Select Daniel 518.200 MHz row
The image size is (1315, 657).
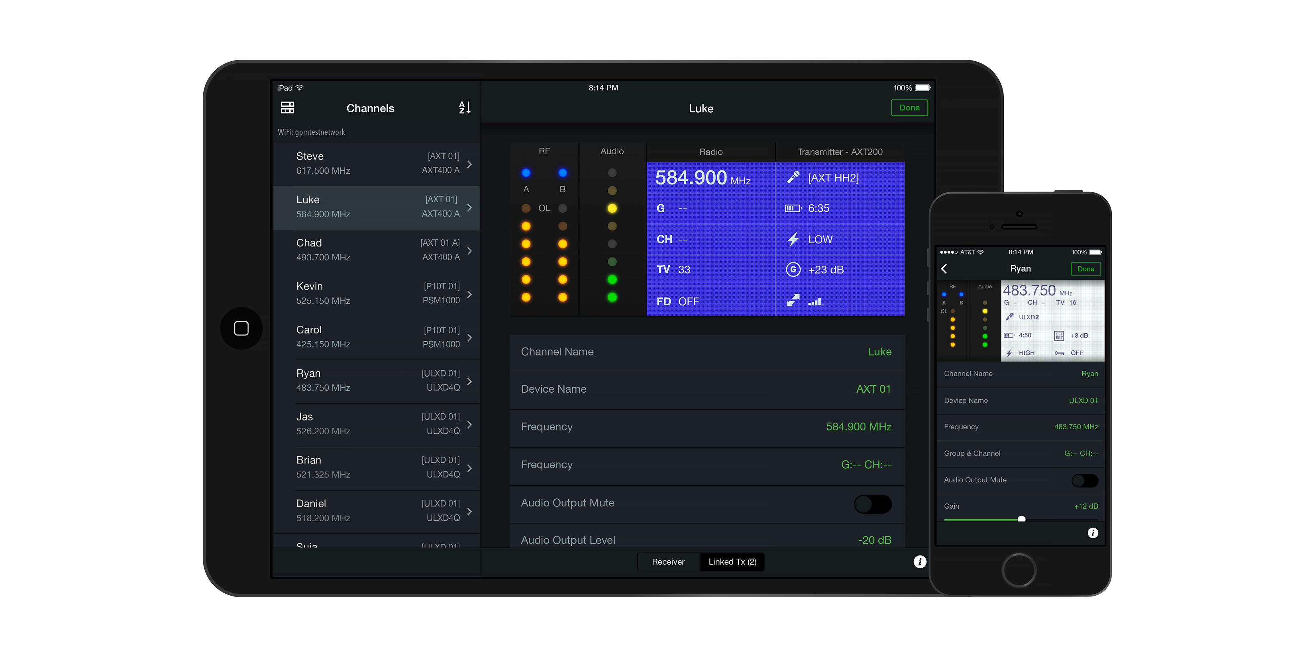377,511
